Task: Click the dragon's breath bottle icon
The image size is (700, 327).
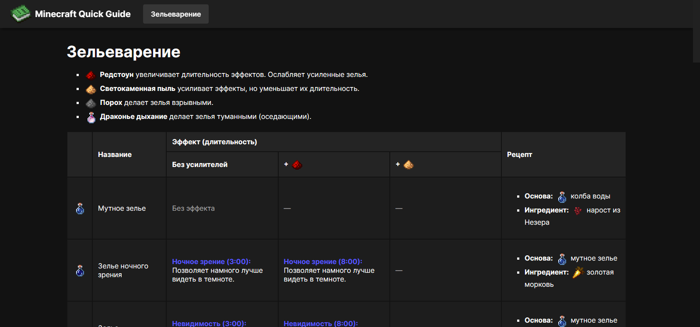Action: [x=91, y=117]
